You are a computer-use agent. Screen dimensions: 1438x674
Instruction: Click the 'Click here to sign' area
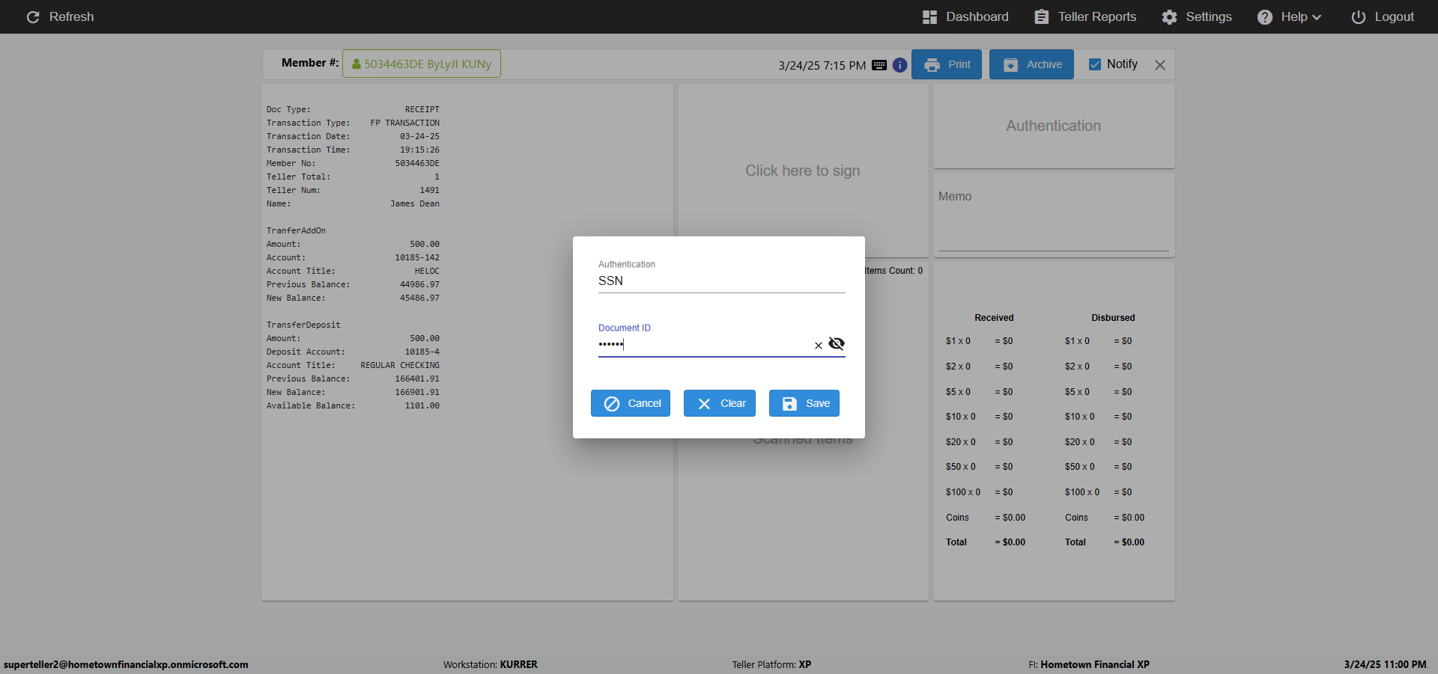802,171
